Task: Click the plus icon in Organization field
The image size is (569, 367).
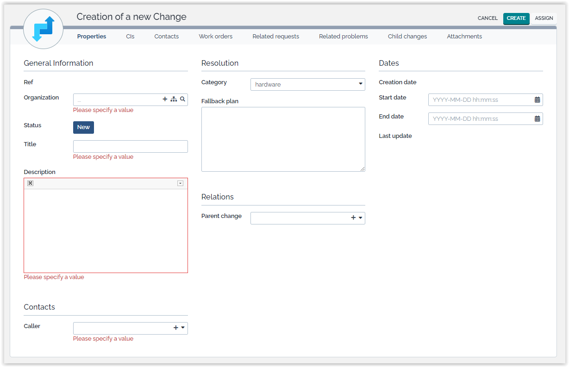Action: click(165, 99)
